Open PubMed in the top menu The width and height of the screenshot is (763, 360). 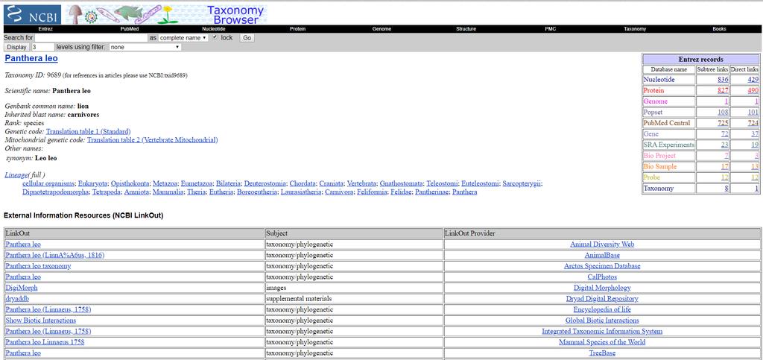(130, 29)
